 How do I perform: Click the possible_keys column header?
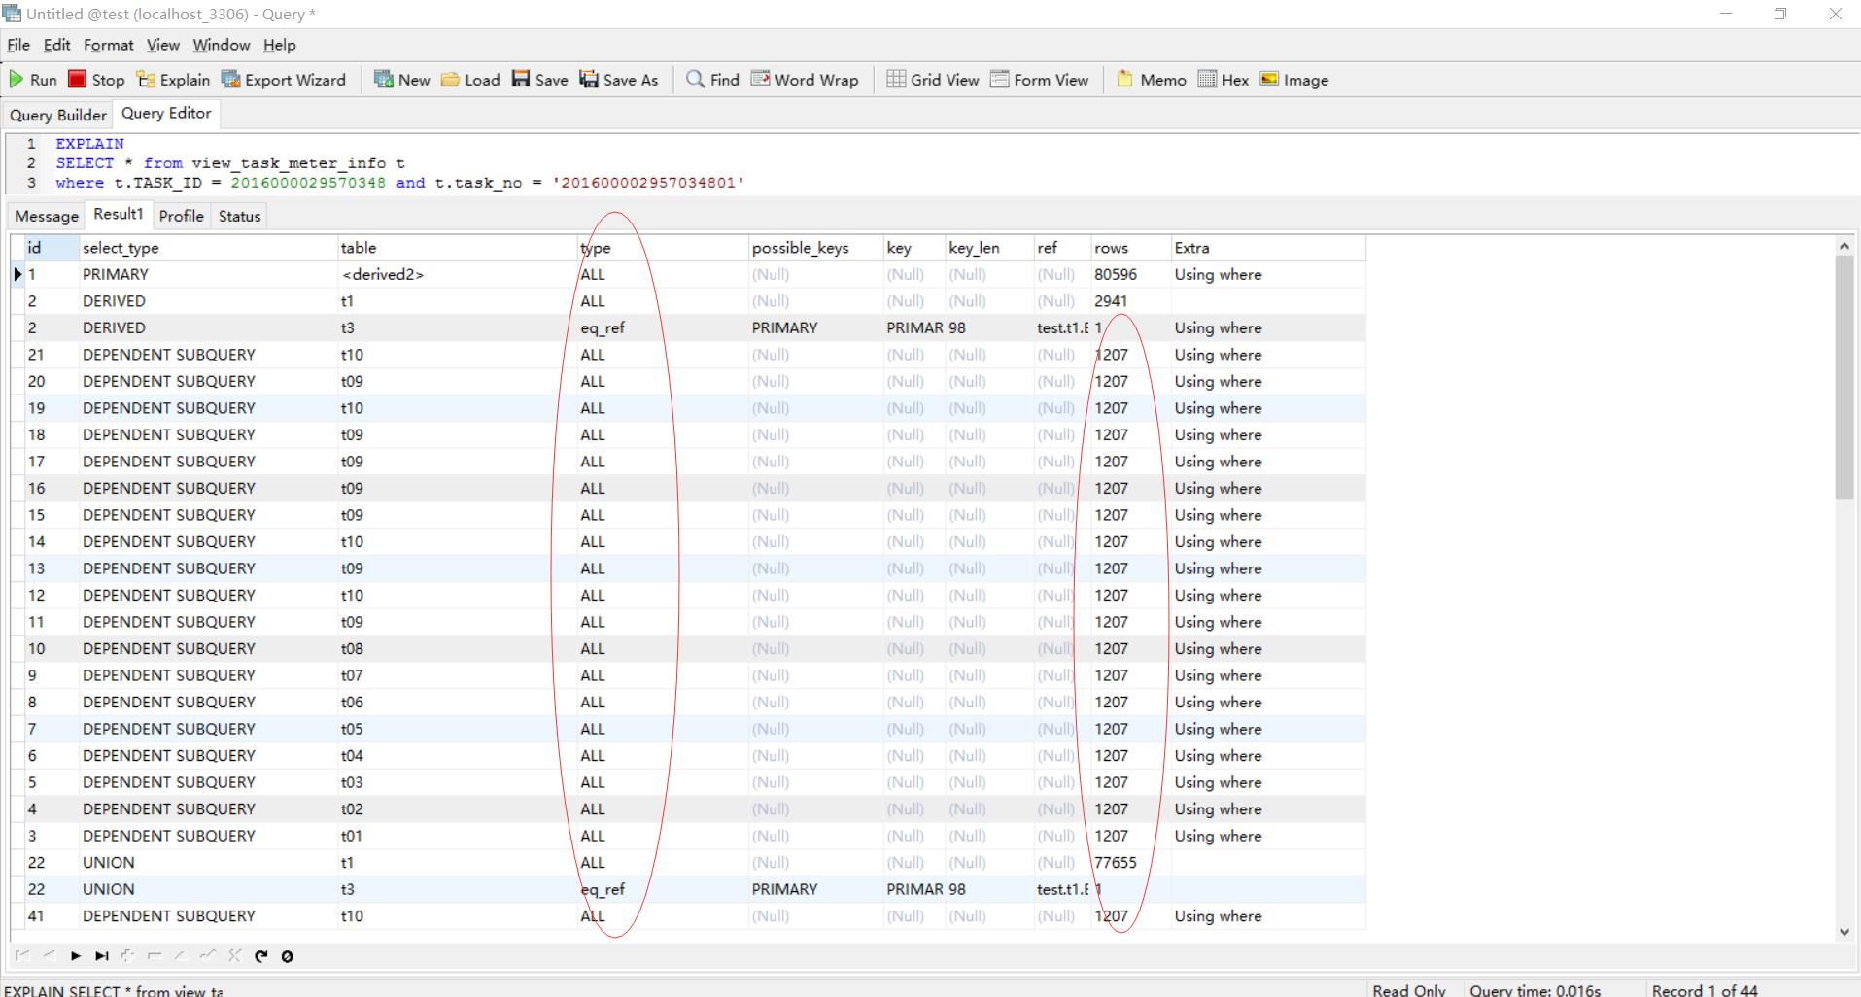coord(815,248)
